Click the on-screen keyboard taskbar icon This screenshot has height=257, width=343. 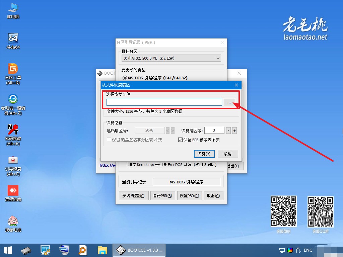[x=64, y=250]
